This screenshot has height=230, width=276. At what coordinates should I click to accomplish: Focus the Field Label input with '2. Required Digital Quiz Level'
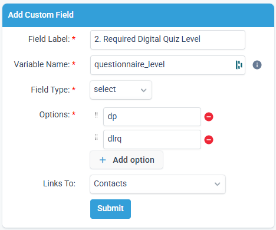coord(167,40)
